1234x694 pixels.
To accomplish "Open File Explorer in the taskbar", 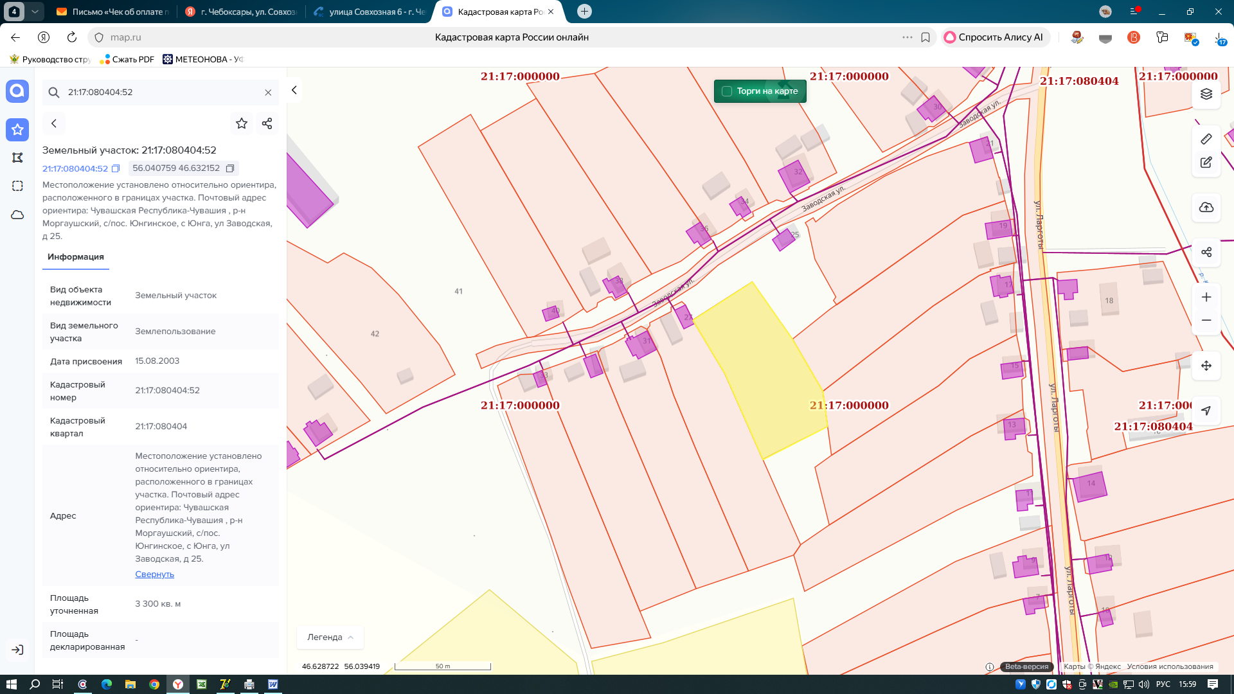I will [130, 684].
